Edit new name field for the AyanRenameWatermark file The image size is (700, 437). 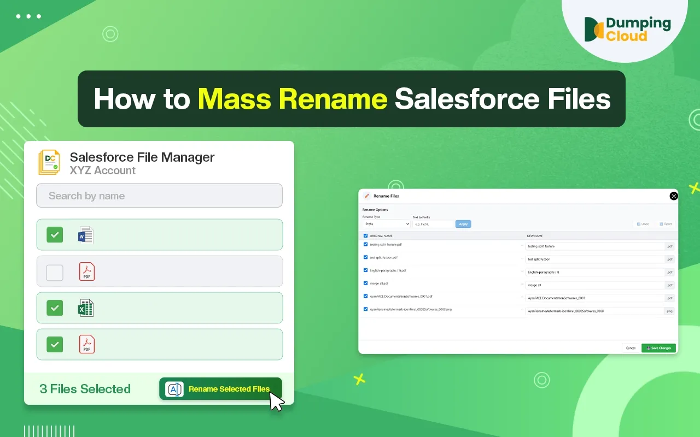pyautogui.click(x=595, y=311)
